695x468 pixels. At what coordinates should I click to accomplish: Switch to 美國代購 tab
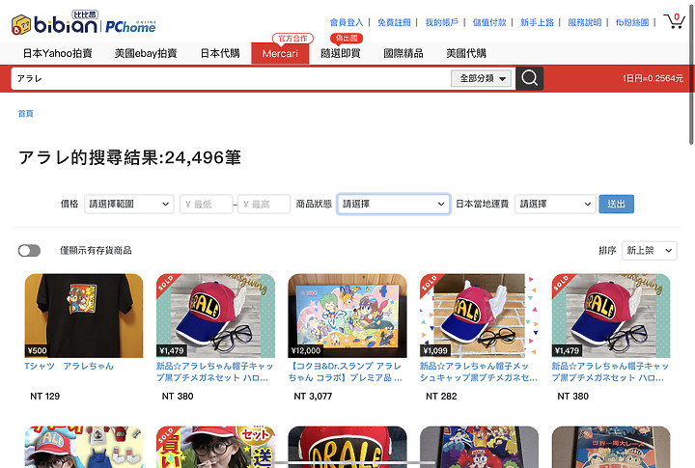click(x=466, y=54)
